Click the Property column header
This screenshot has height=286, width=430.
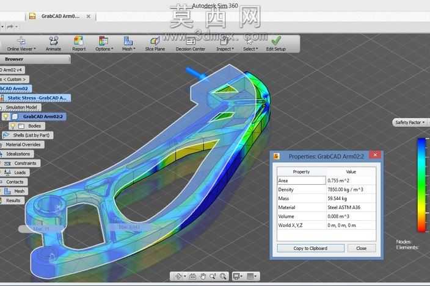pos(301,171)
